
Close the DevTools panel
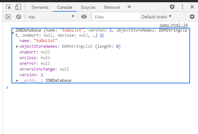(x=192, y=7)
